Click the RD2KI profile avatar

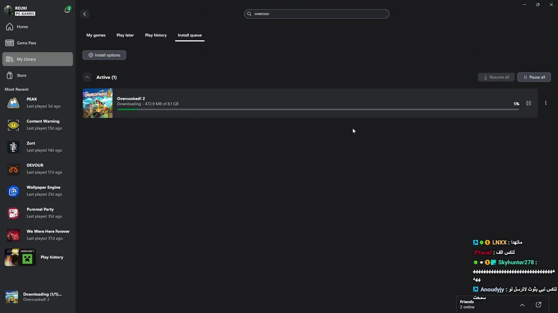(x=8, y=10)
